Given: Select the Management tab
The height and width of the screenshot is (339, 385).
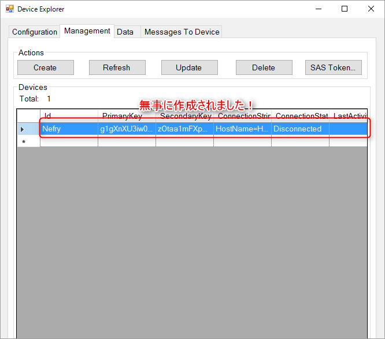Looking at the screenshot, I should pos(87,31).
